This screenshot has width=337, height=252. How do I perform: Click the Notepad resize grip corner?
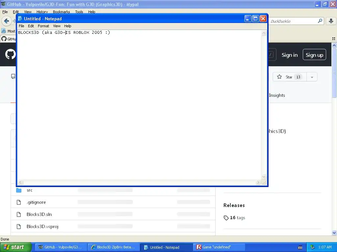point(264,182)
